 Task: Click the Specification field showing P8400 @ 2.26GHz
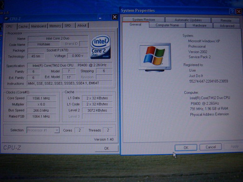pyautogui.click(x=69, y=65)
